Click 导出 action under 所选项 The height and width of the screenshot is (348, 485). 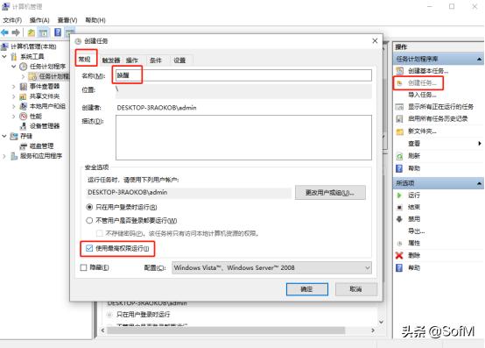[x=417, y=231]
